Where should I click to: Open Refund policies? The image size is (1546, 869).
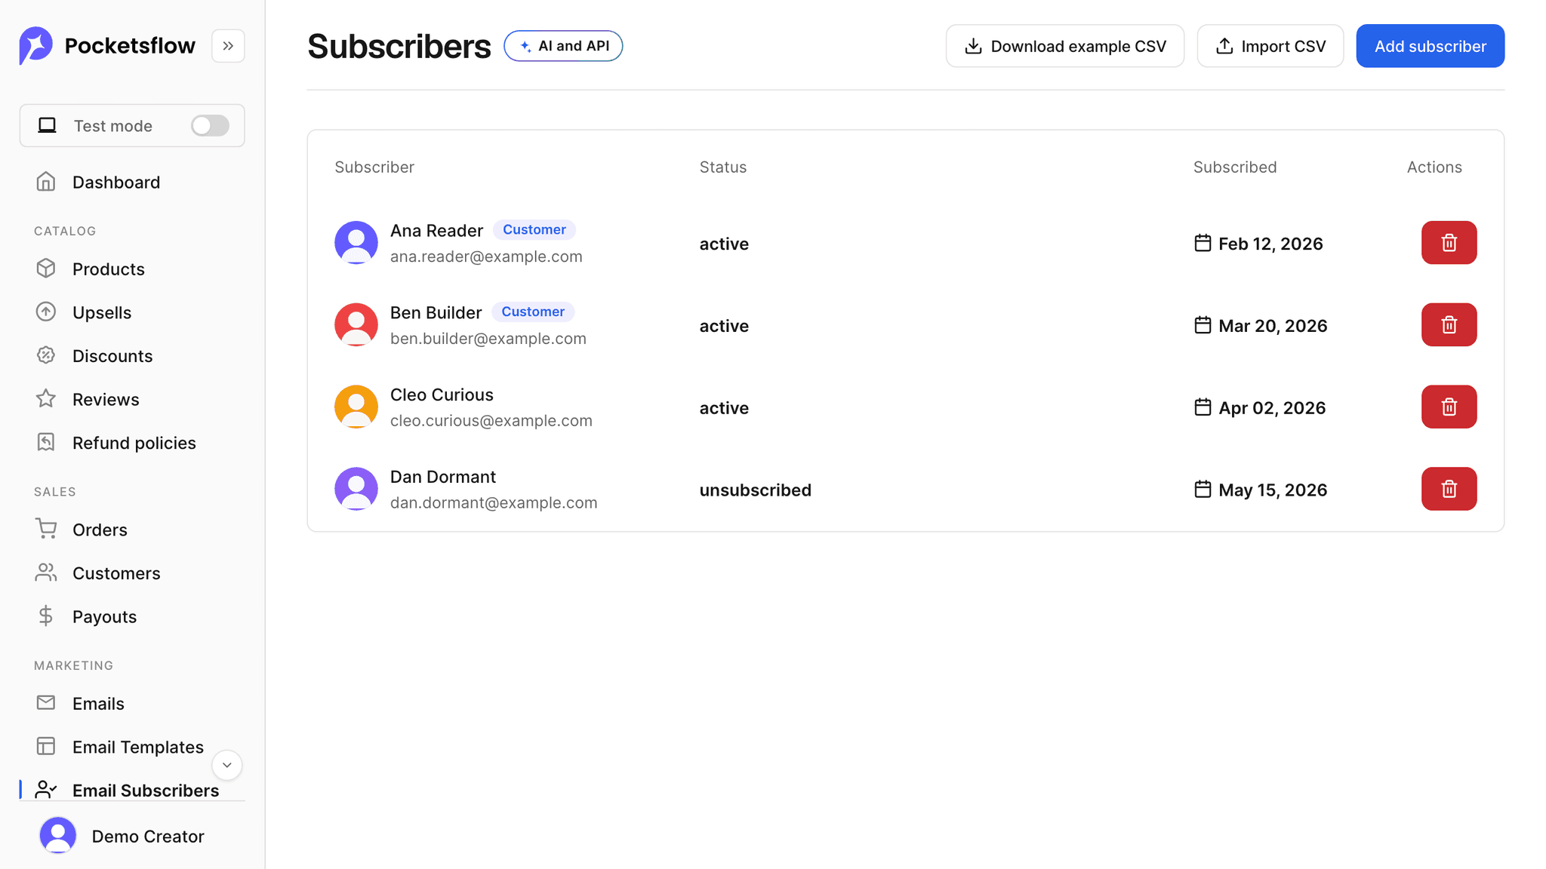click(134, 443)
